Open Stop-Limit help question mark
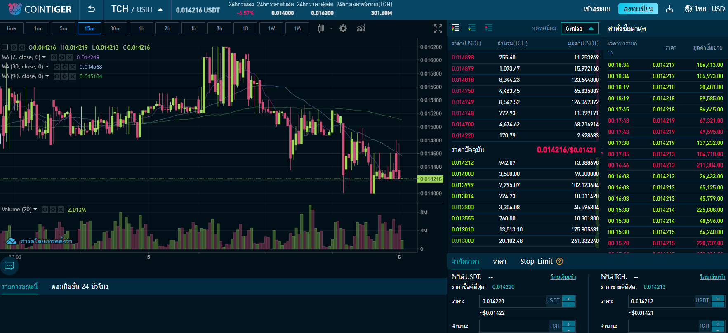 (560, 261)
